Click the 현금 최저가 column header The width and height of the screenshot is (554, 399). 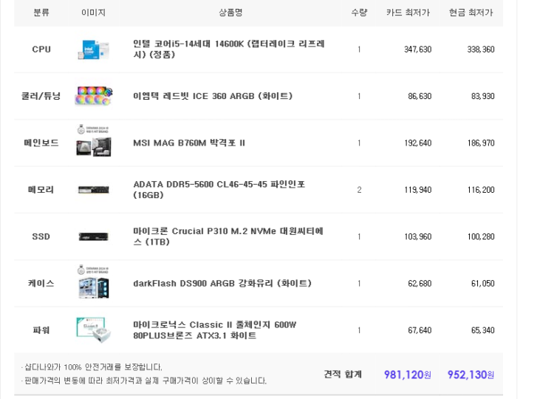[x=471, y=13]
